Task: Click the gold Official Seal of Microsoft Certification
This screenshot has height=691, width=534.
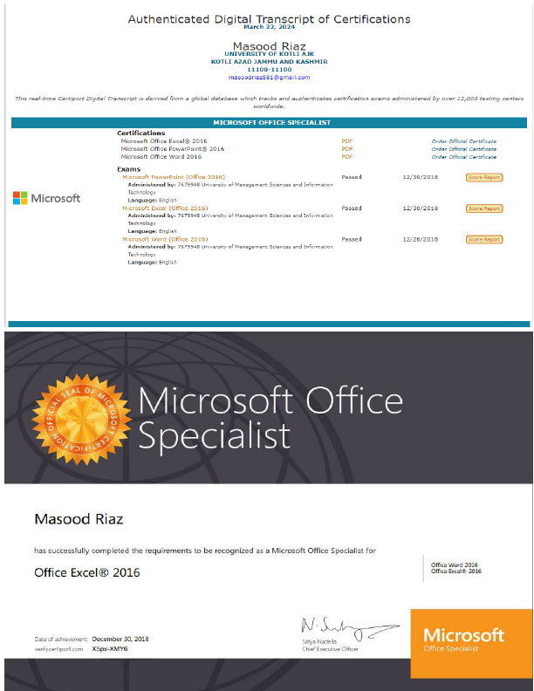Action: [81, 420]
